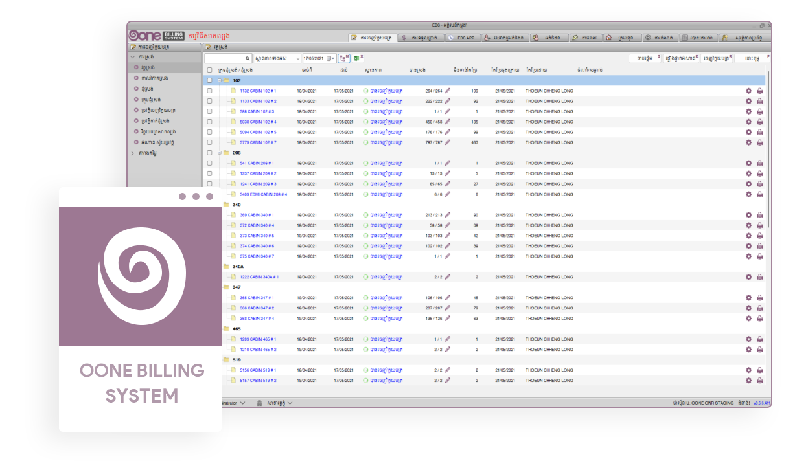Tick the select-all checkbox in table header
The height and width of the screenshot is (470, 797).
(x=209, y=70)
